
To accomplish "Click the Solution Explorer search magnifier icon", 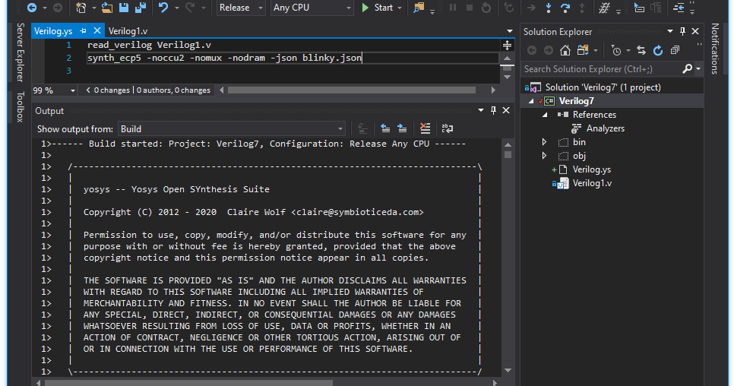I will click(x=687, y=69).
